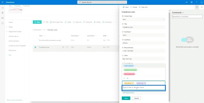Open the user account avatar

tap(201, 2)
